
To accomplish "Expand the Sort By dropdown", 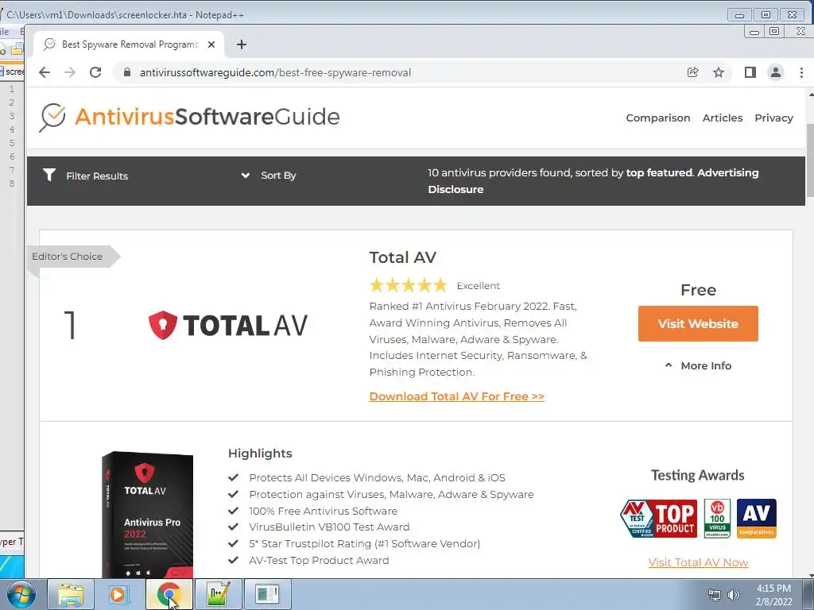I will [x=269, y=176].
